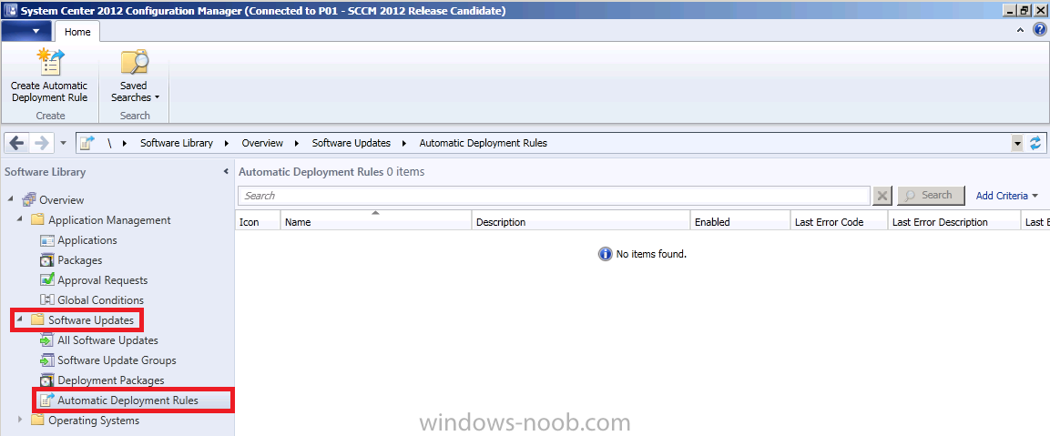Click the Applications item icon
This screenshot has height=436, width=1050.
coord(46,239)
